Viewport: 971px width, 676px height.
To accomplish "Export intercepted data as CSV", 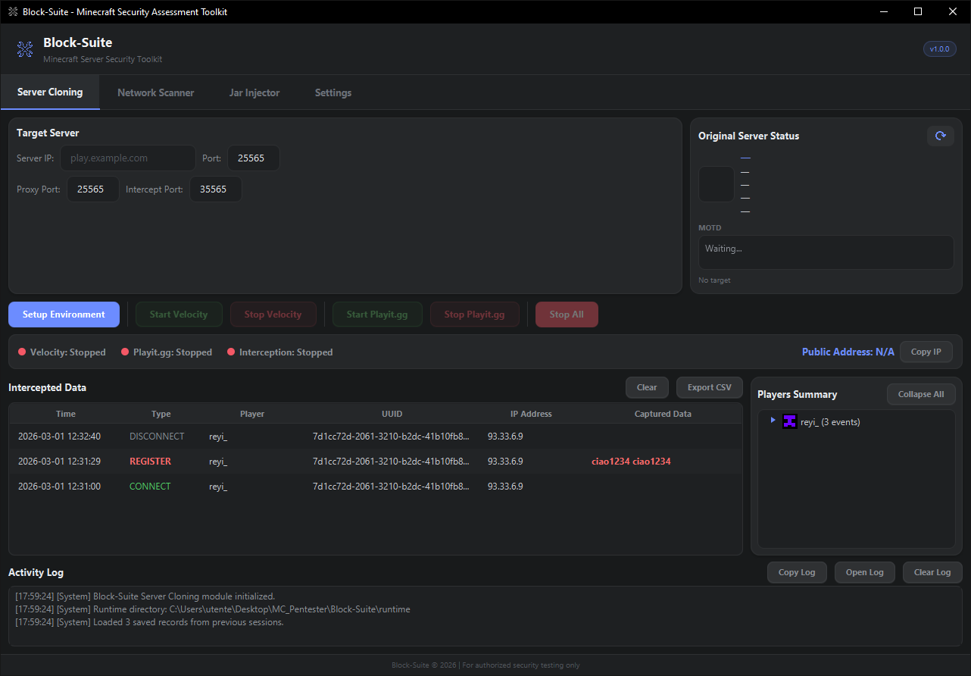I will [709, 387].
